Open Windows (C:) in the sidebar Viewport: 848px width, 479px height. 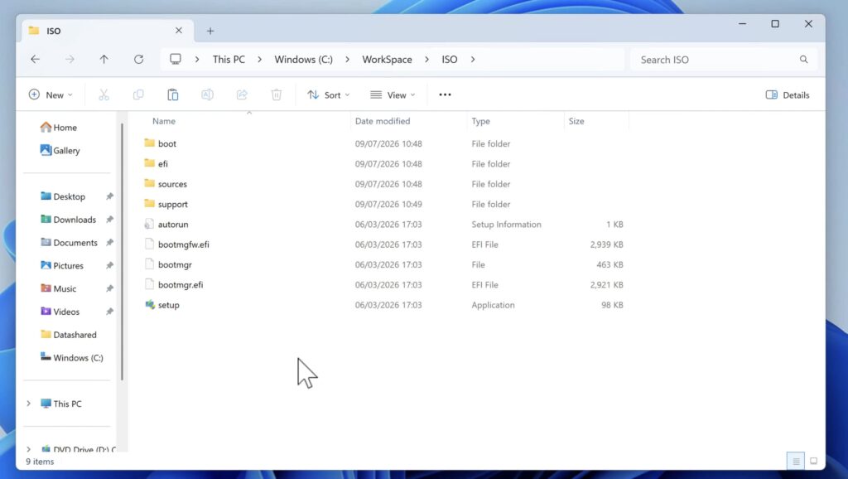tap(71, 358)
